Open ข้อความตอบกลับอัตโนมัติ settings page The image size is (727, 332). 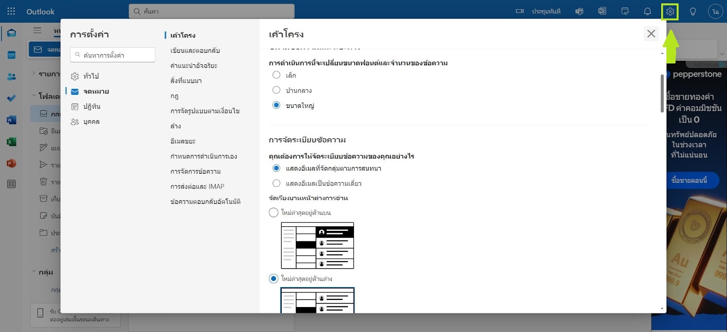pyautogui.click(x=205, y=201)
